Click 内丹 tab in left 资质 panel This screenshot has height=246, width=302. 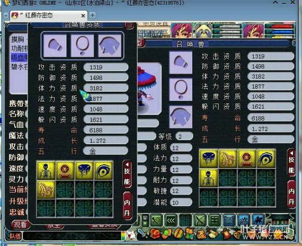pos(127,206)
